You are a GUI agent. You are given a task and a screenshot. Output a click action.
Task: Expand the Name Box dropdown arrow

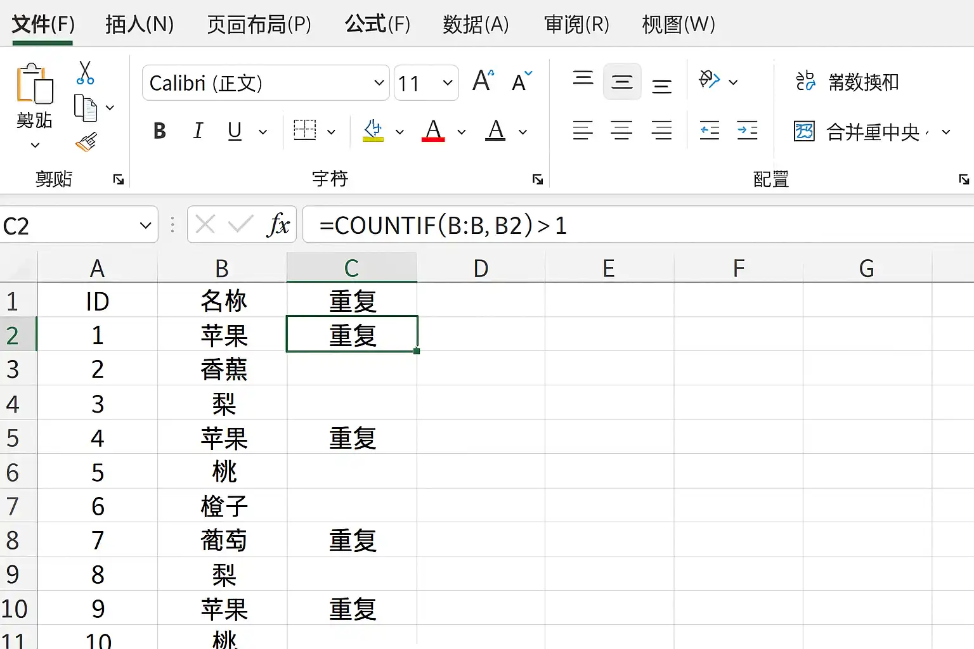(145, 225)
